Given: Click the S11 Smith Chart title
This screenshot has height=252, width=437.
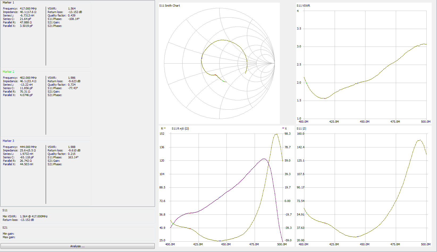Looking at the screenshot, I should point(170,6).
